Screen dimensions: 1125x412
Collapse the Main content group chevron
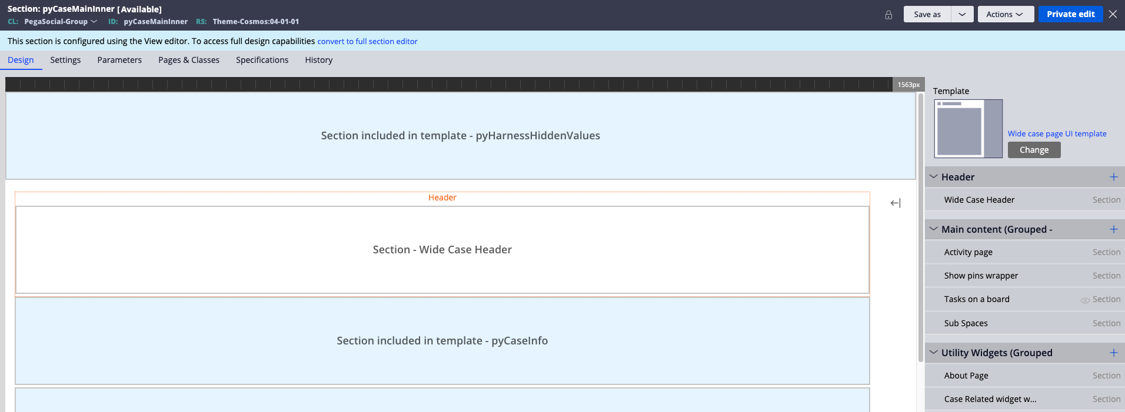click(933, 229)
